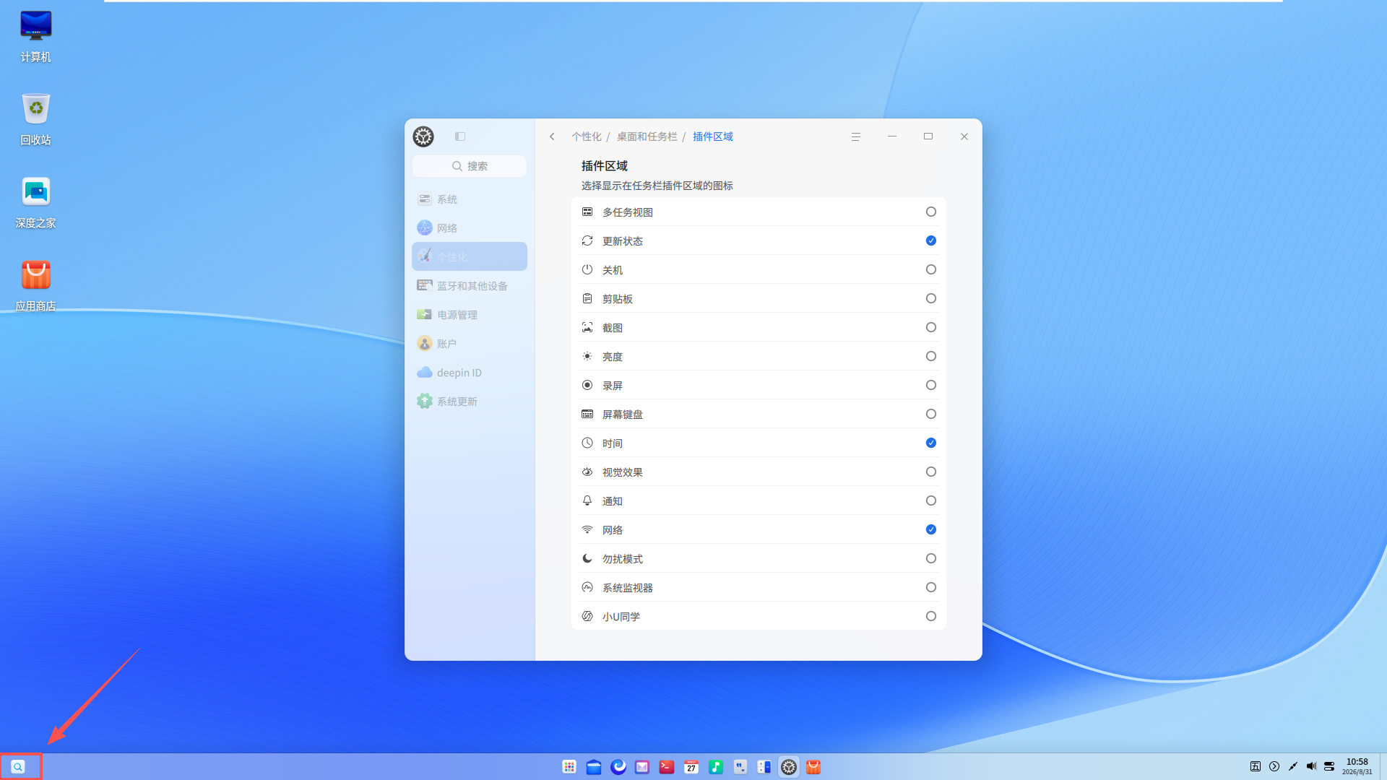This screenshot has height=780, width=1387.
Task: Click the 系统监视器 row label
Action: (x=627, y=588)
